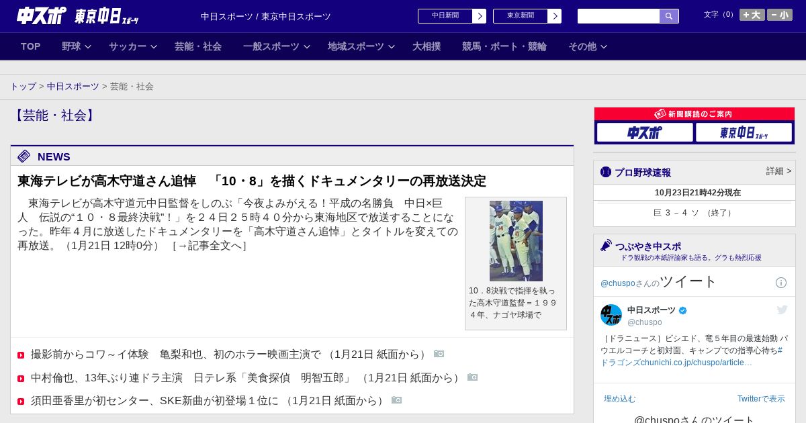Click the 巨 3 - 4 ソ score

pyautogui.click(x=695, y=213)
